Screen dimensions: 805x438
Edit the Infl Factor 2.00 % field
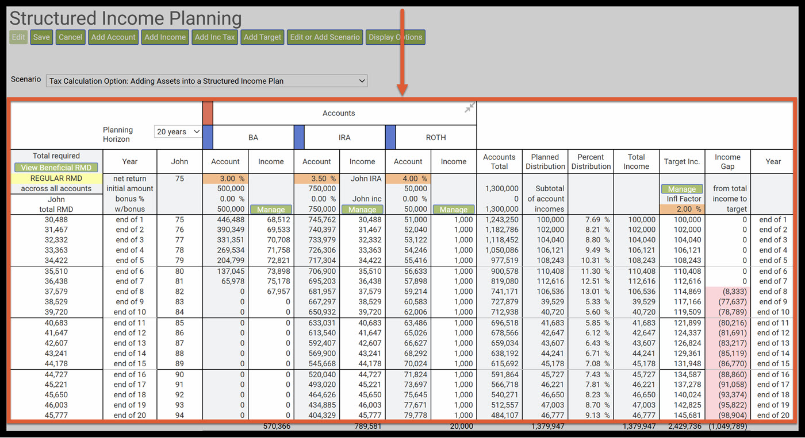coord(682,210)
